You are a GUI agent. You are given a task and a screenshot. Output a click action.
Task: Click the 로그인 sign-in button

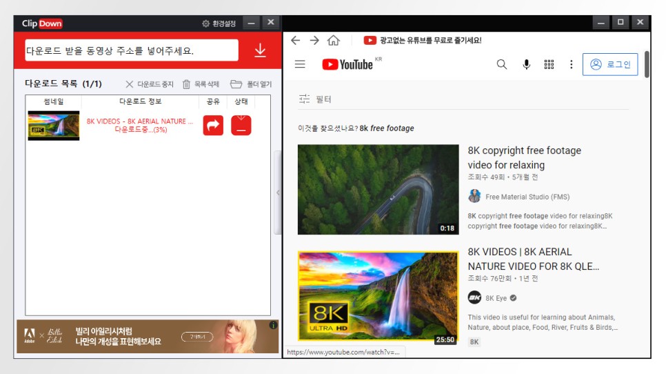click(x=610, y=64)
